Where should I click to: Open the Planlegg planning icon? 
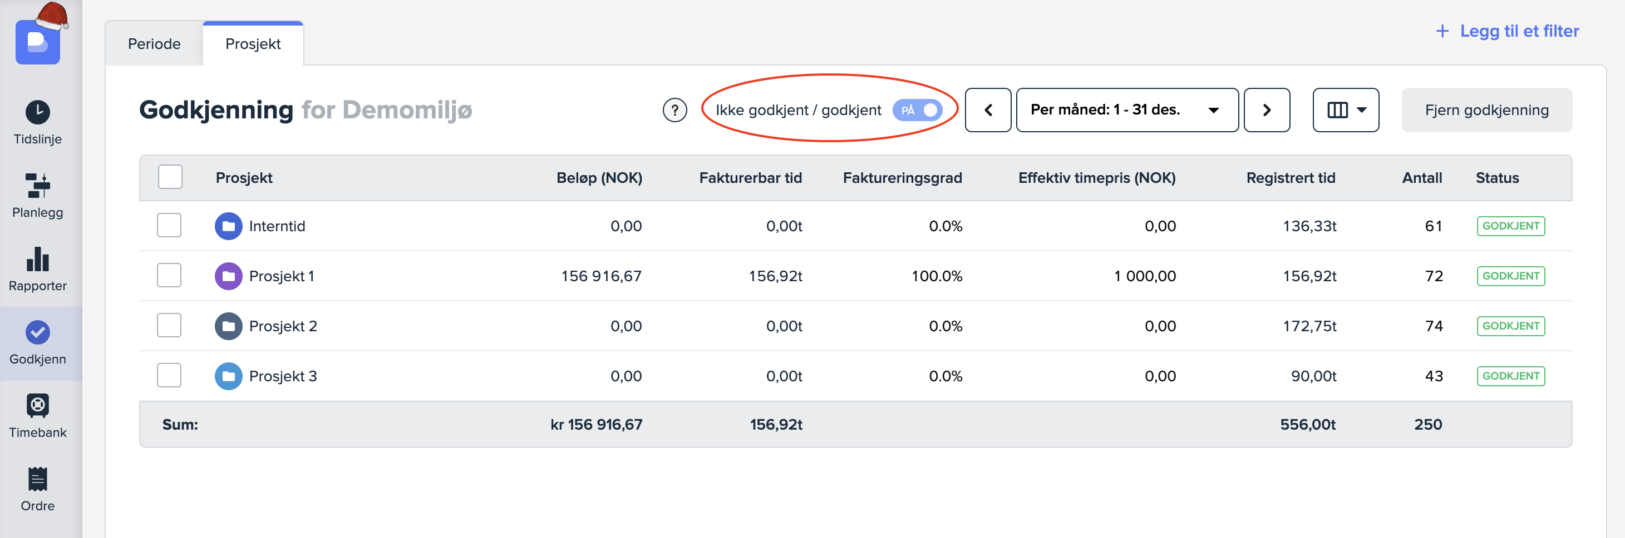click(38, 186)
